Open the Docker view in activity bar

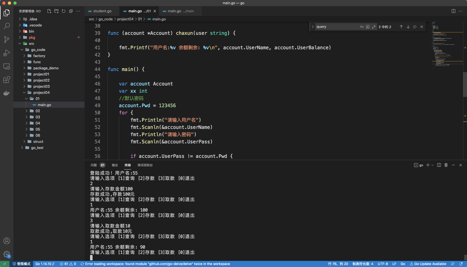[7, 93]
